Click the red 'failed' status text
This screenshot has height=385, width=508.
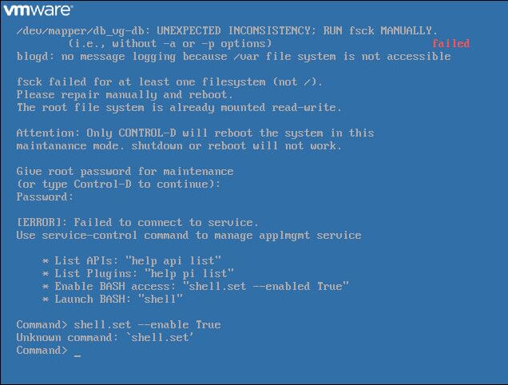(x=451, y=43)
